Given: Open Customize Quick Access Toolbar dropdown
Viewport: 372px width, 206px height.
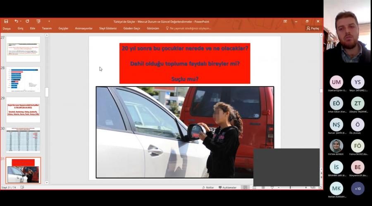Looking at the screenshot, I should pos(49,21).
